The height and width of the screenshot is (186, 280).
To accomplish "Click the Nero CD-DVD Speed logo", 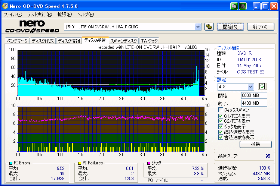I will coord(32,26).
